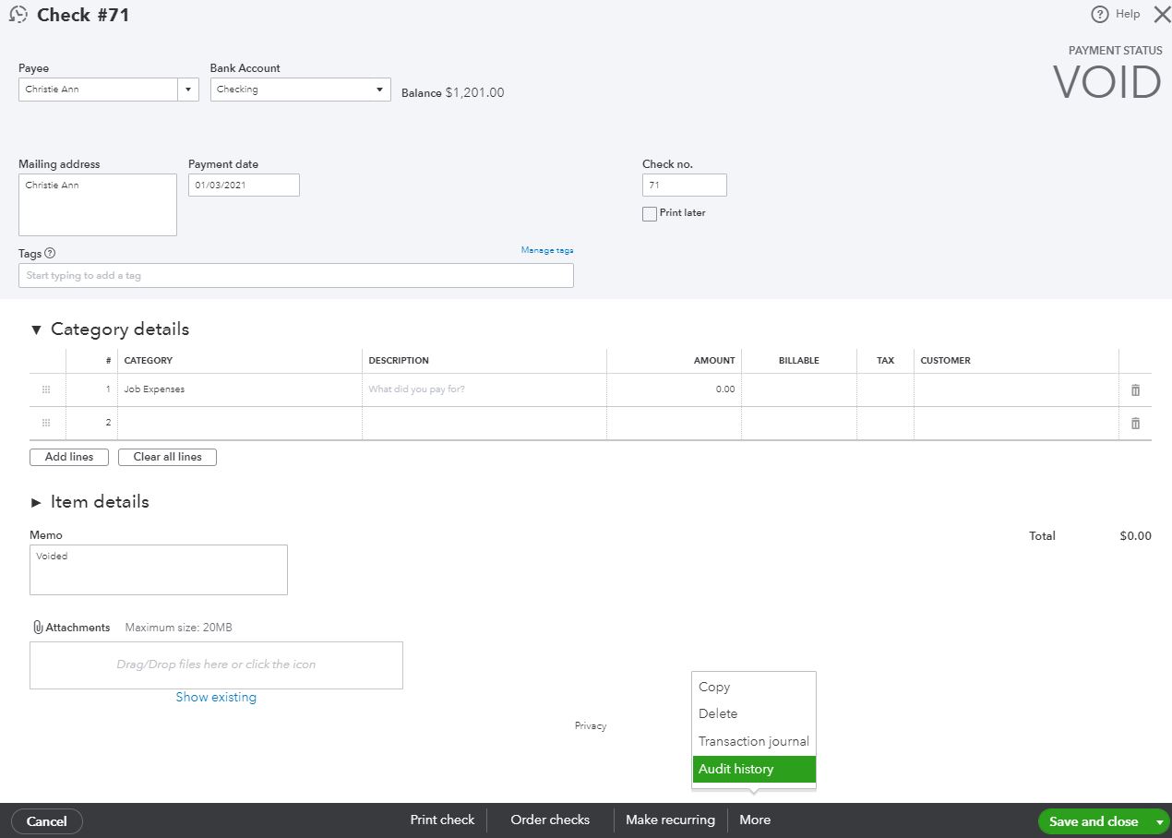1172x838 pixels.
Task: Collapse the Category details section
Action: pos(36,329)
